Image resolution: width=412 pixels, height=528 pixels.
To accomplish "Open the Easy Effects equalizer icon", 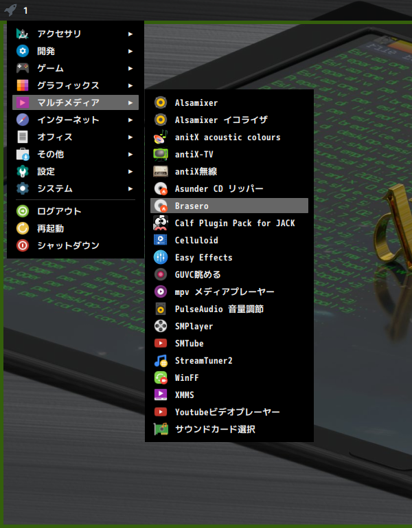I will point(161,257).
